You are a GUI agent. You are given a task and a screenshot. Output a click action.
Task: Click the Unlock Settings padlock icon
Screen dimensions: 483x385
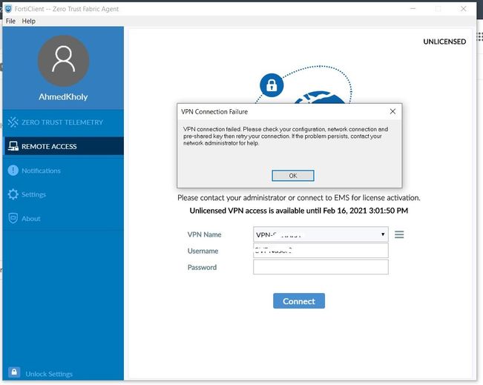click(x=14, y=372)
